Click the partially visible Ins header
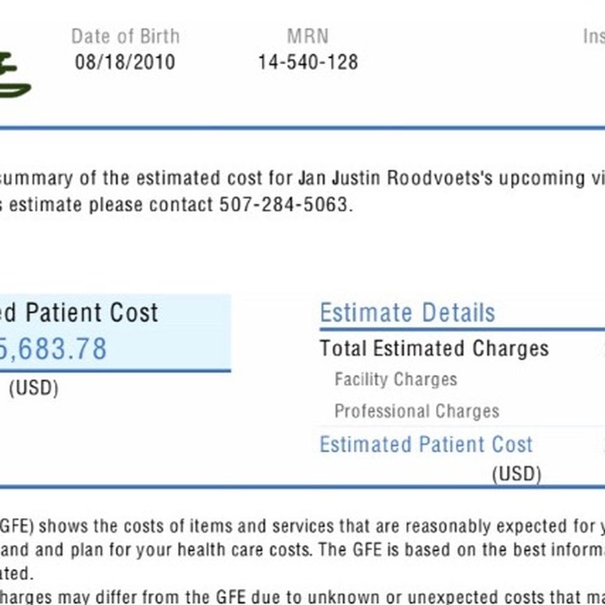This screenshot has width=605, height=605. point(594,37)
